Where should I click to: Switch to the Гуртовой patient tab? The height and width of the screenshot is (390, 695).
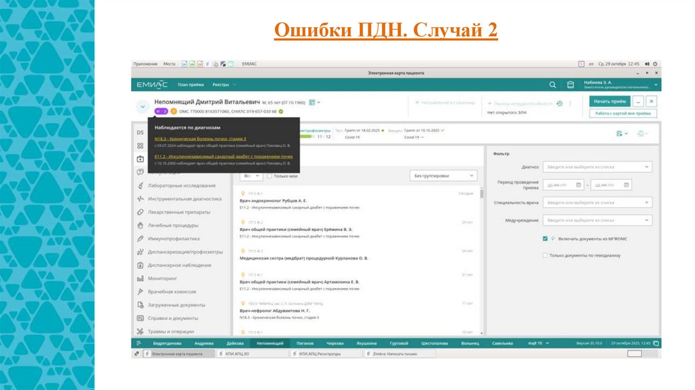tap(399, 343)
